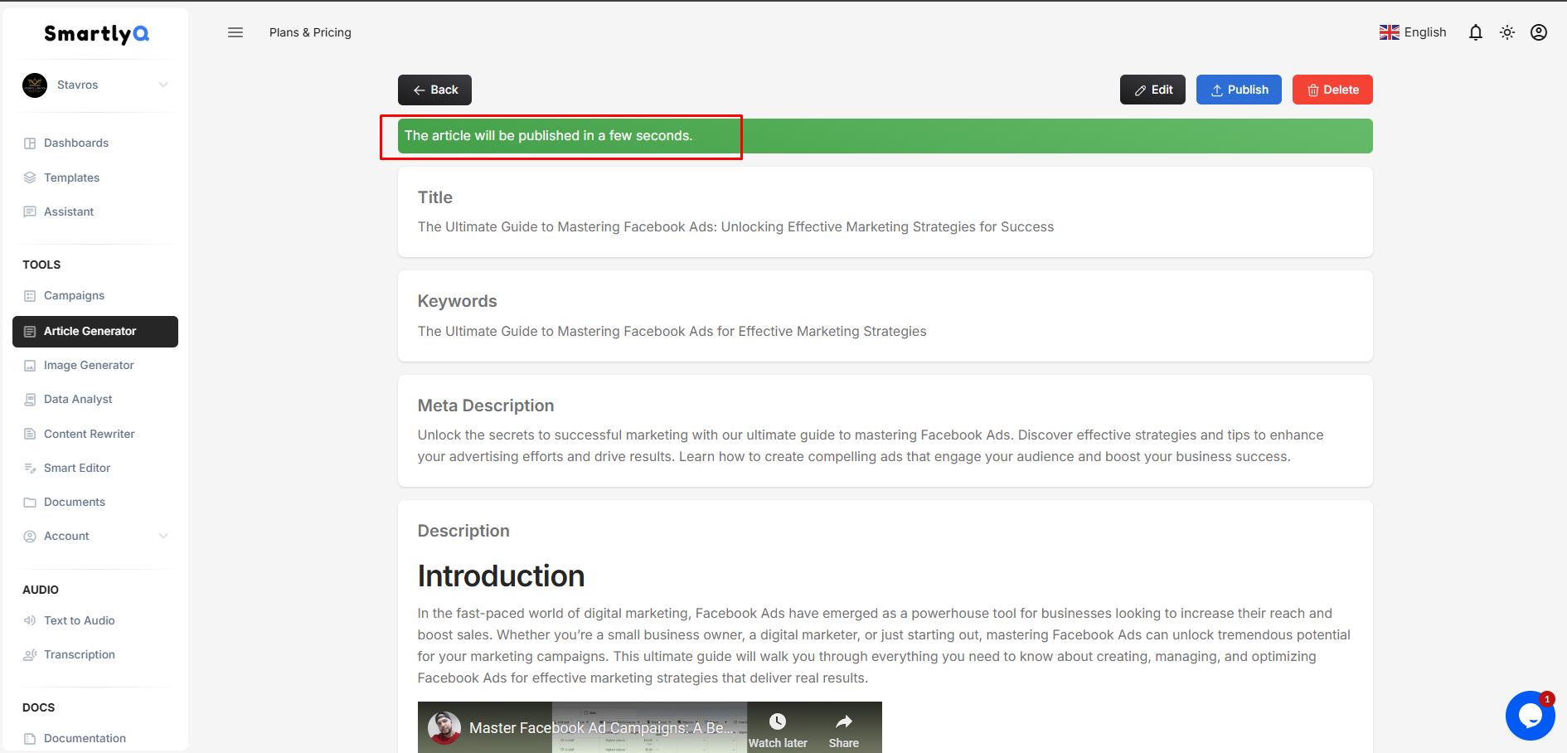This screenshot has width=1567, height=753.
Task: Click the Account person icon
Action: [x=30, y=537]
